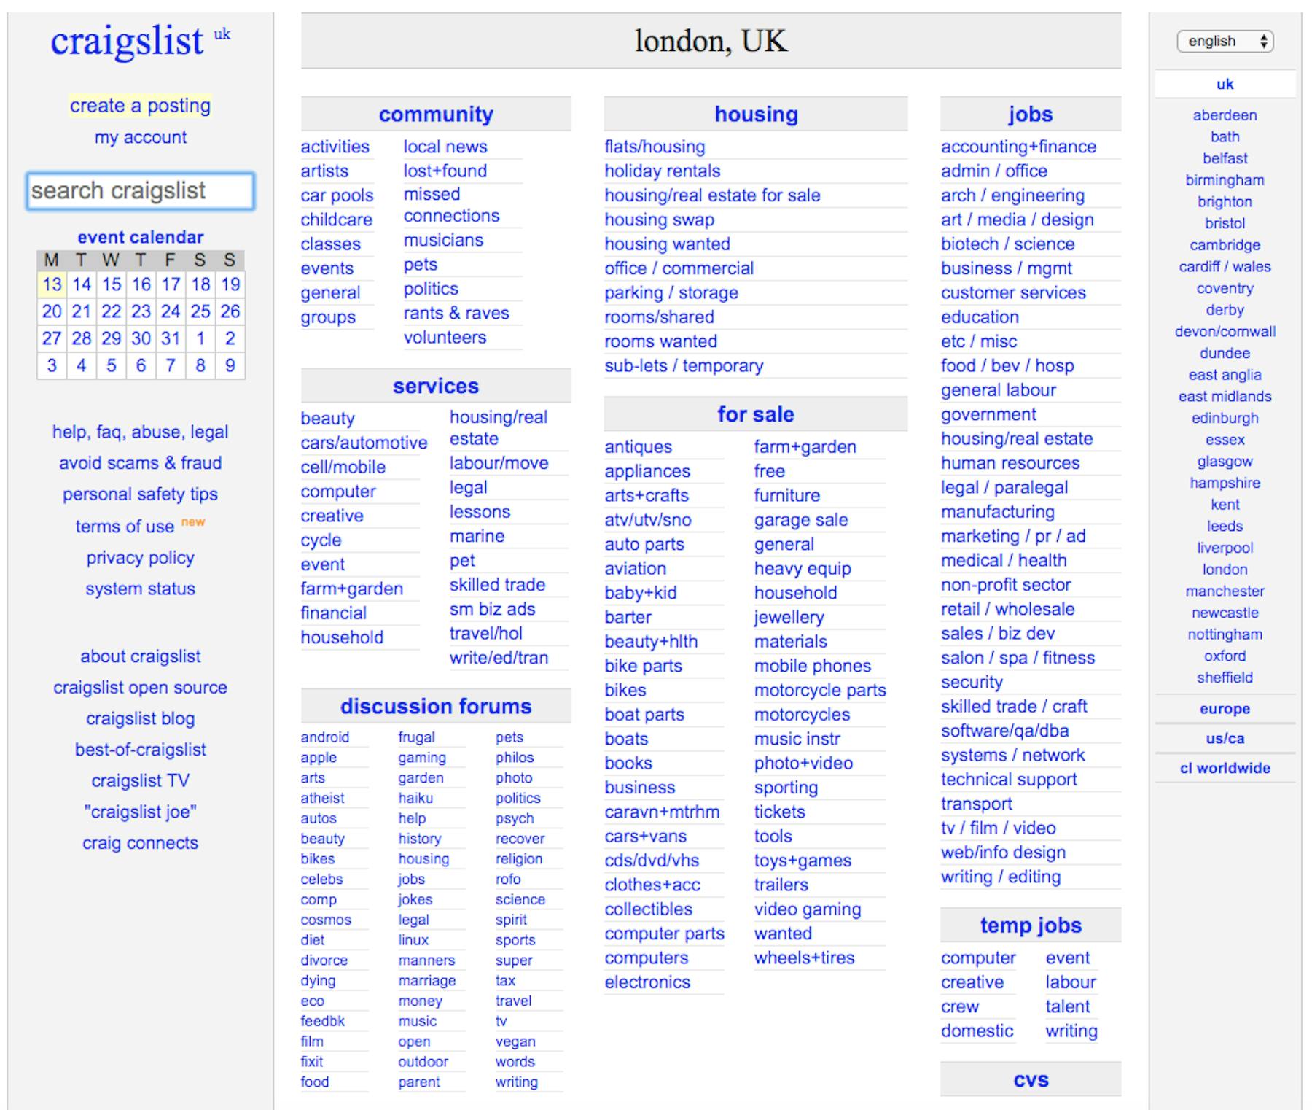Image resolution: width=1312 pixels, height=1110 pixels.
Task: Select day 31 in event calendar
Action: click(171, 338)
